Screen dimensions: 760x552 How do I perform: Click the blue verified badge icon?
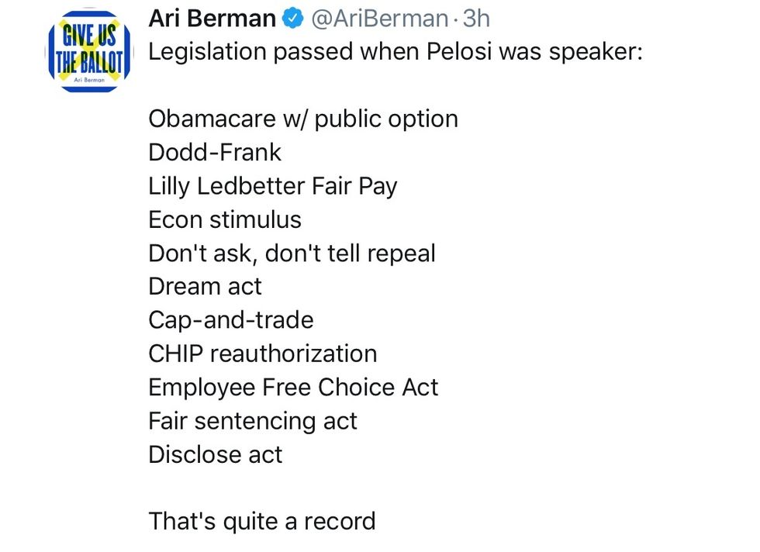click(x=292, y=18)
